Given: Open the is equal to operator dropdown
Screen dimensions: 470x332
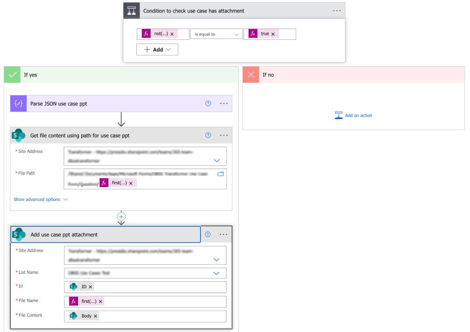Looking at the screenshot, I should click(216, 33).
